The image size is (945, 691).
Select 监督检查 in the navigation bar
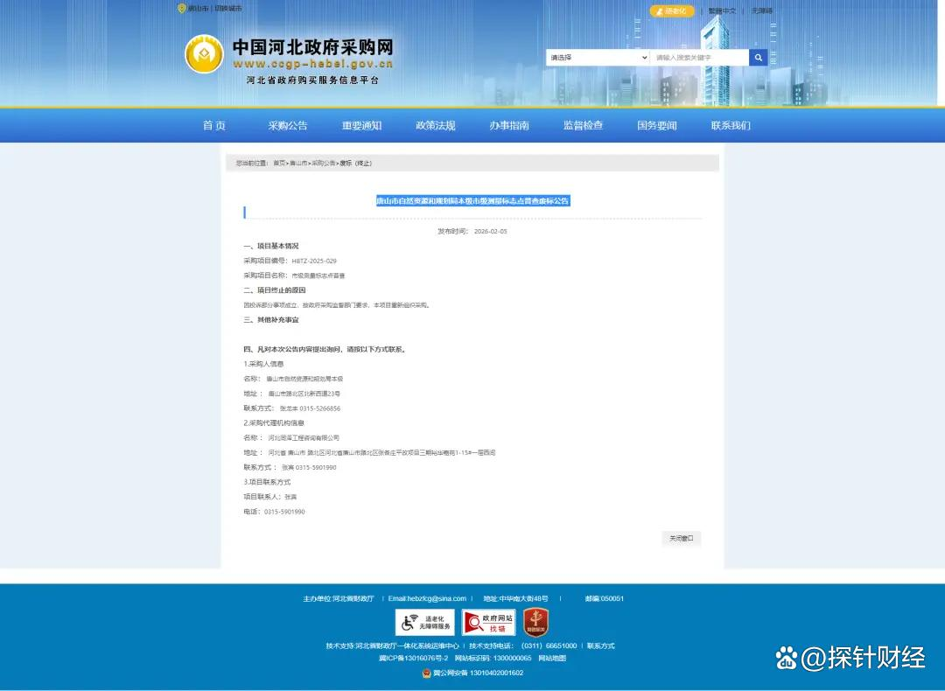583,125
